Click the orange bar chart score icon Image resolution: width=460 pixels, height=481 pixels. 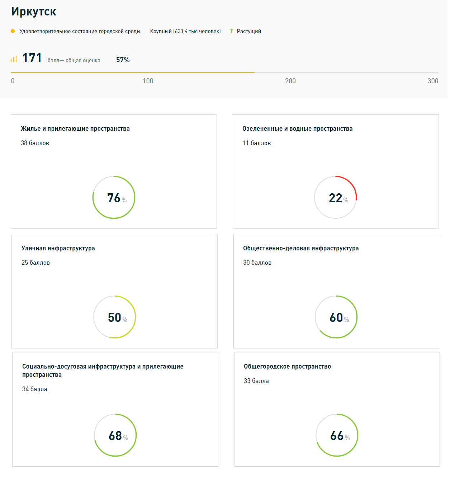click(14, 59)
